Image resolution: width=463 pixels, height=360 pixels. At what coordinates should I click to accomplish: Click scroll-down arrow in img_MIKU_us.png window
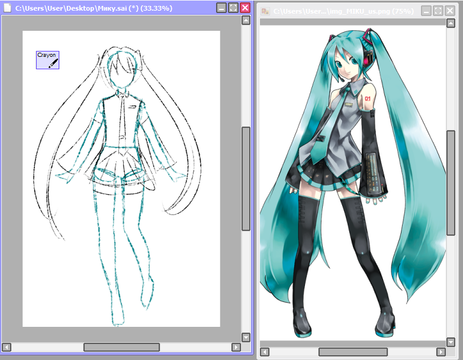[x=451, y=342]
